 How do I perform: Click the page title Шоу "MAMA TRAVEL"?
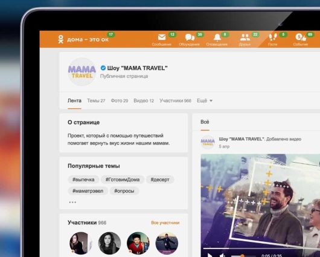tap(137, 68)
